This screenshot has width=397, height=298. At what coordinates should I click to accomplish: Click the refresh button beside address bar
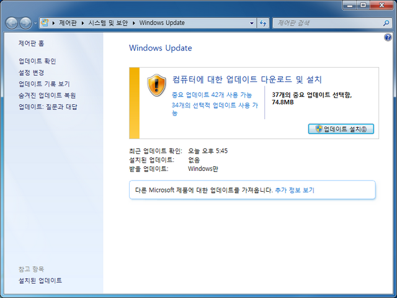pyautogui.click(x=263, y=23)
